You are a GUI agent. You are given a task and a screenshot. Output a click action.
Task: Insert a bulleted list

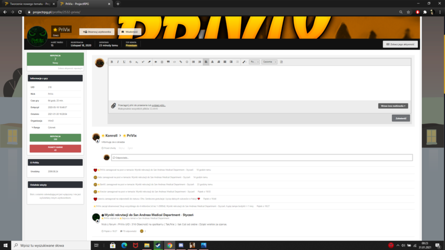tap(193, 62)
